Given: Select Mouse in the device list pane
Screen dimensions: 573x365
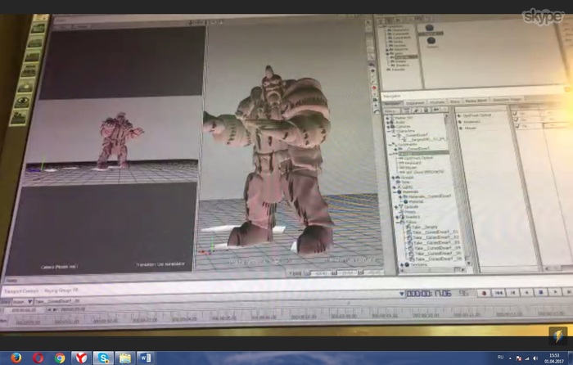Looking at the screenshot, I should pyautogui.click(x=471, y=128).
